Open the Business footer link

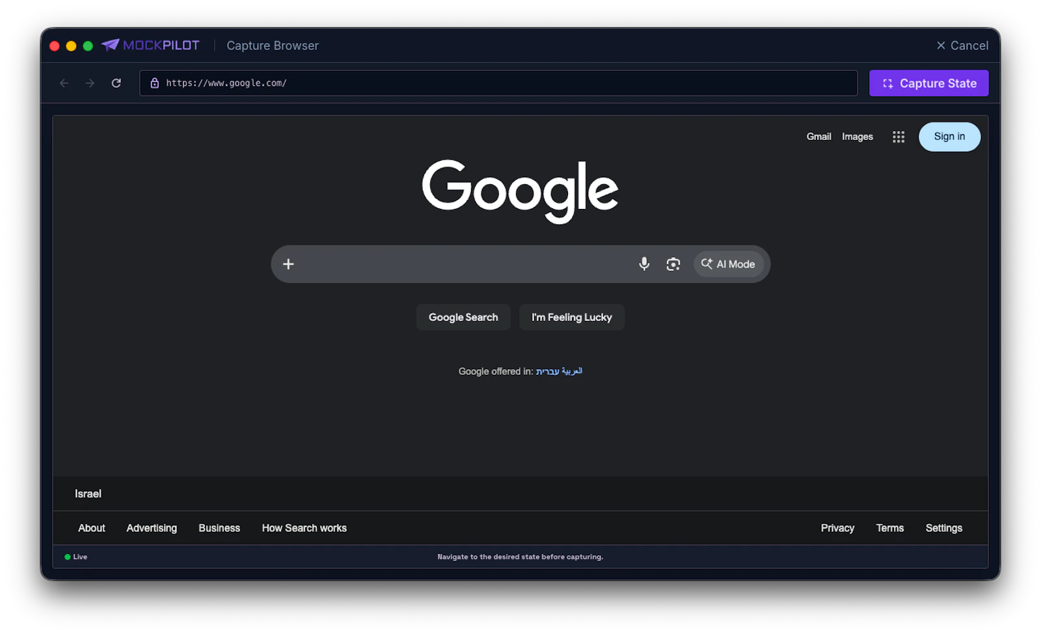219,528
